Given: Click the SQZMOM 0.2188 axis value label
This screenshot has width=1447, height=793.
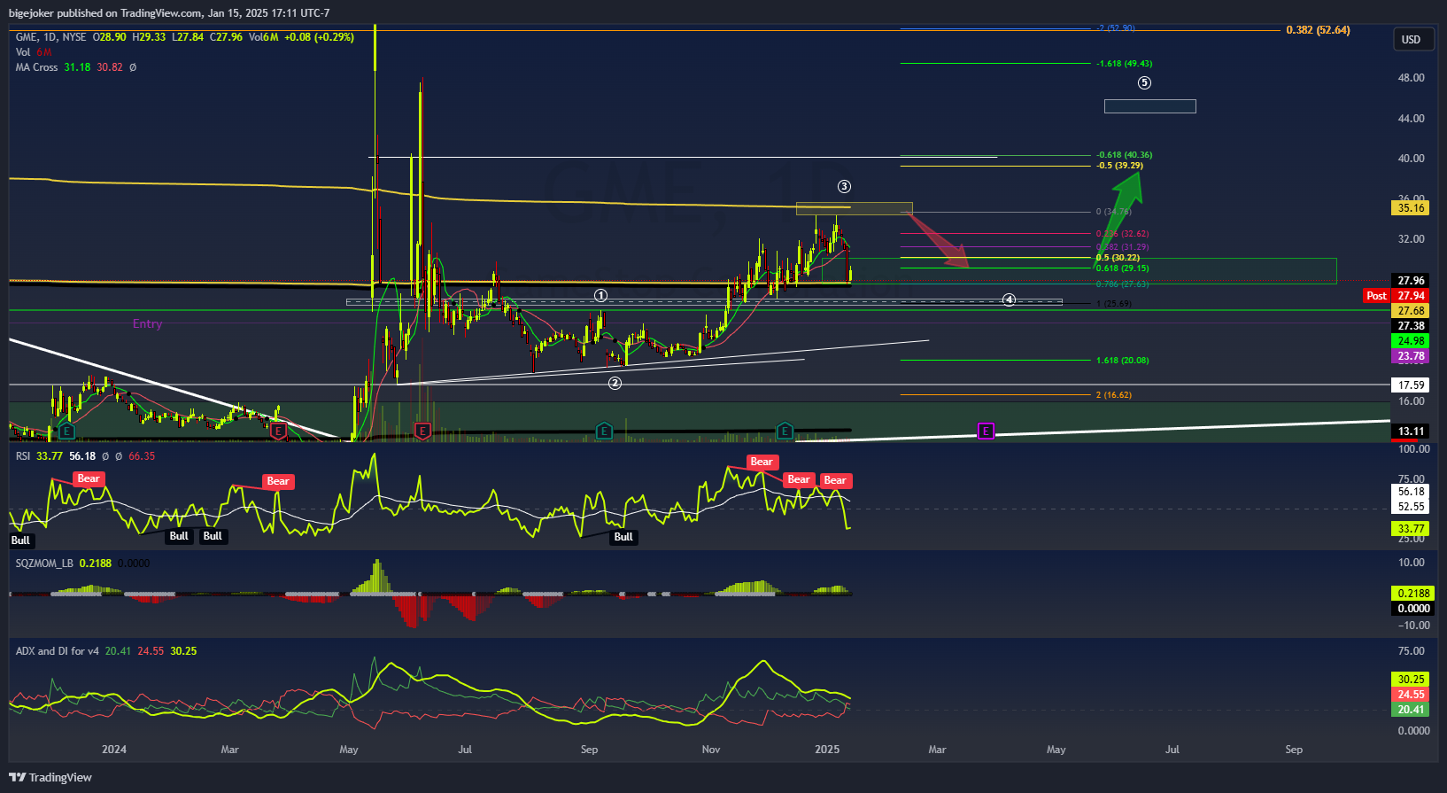Looking at the screenshot, I should (1412, 594).
